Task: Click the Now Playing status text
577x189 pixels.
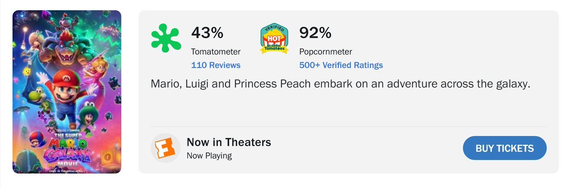Action: (209, 155)
